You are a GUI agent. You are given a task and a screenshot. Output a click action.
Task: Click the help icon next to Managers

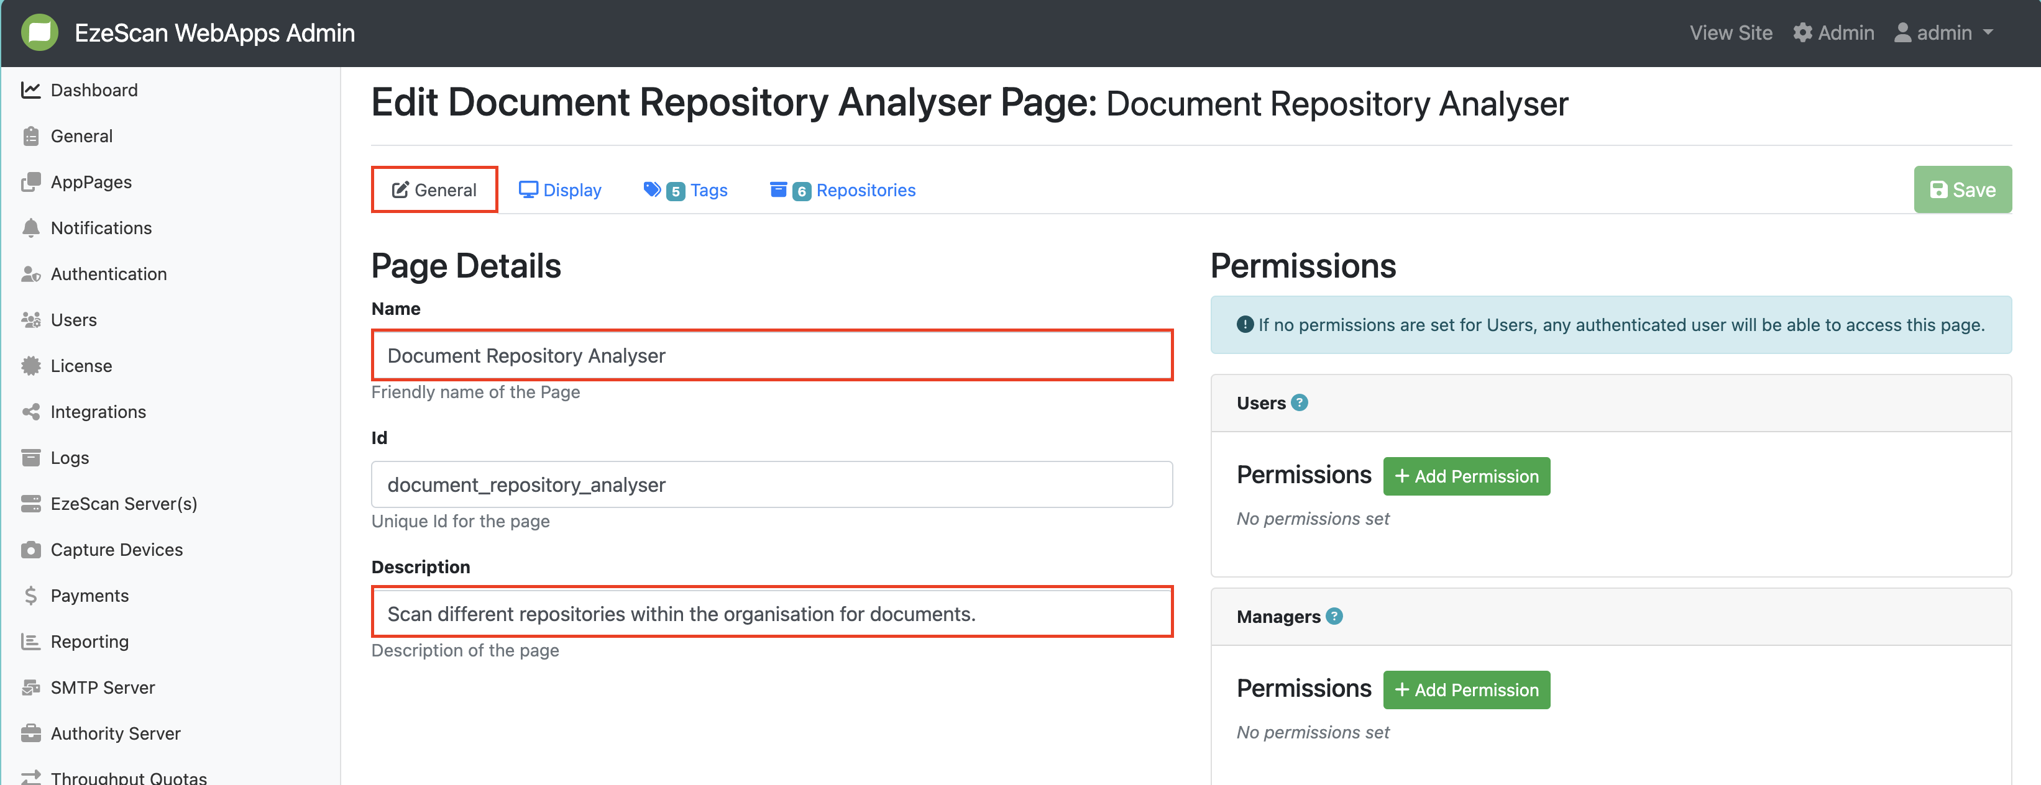(x=1334, y=616)
